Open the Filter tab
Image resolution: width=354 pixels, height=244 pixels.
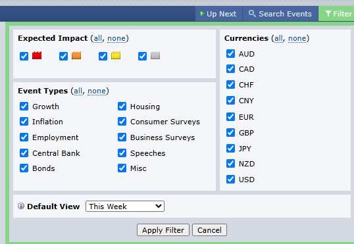pos(336,14)
